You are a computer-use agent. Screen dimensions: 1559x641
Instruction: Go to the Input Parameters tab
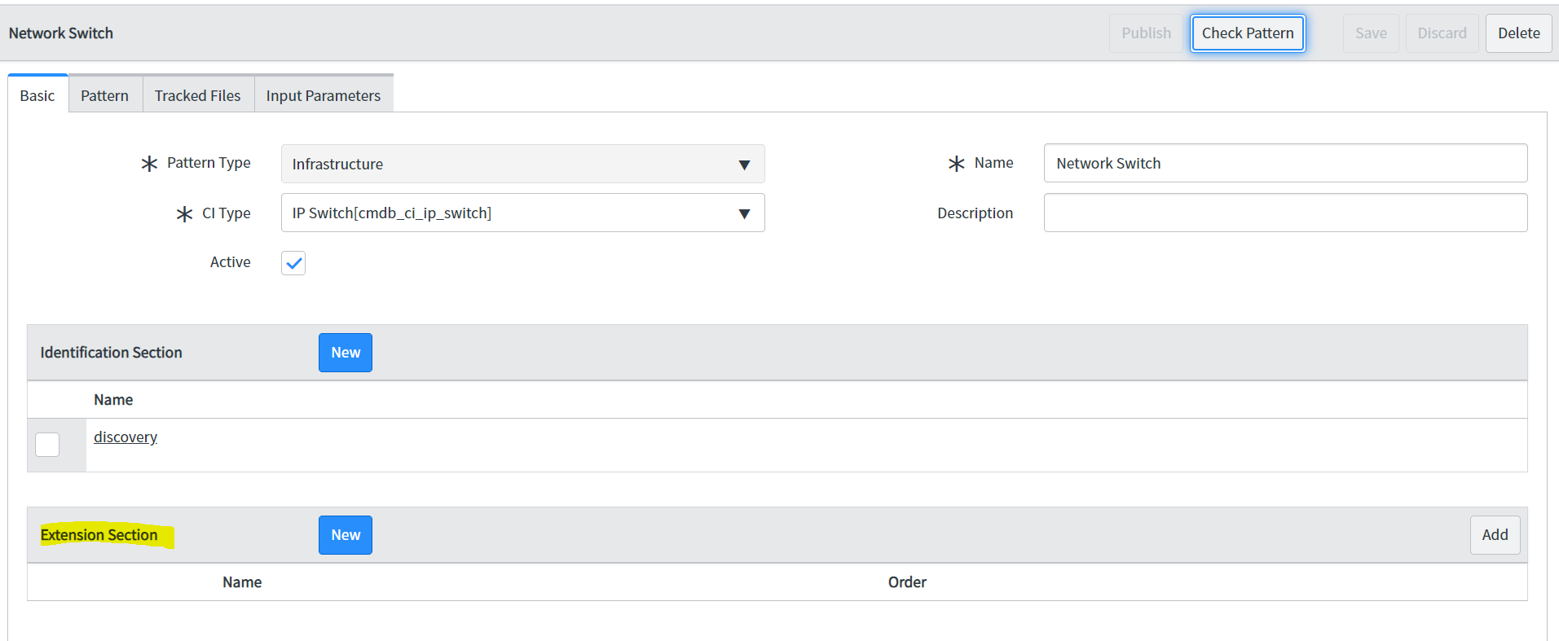(324, 95)
